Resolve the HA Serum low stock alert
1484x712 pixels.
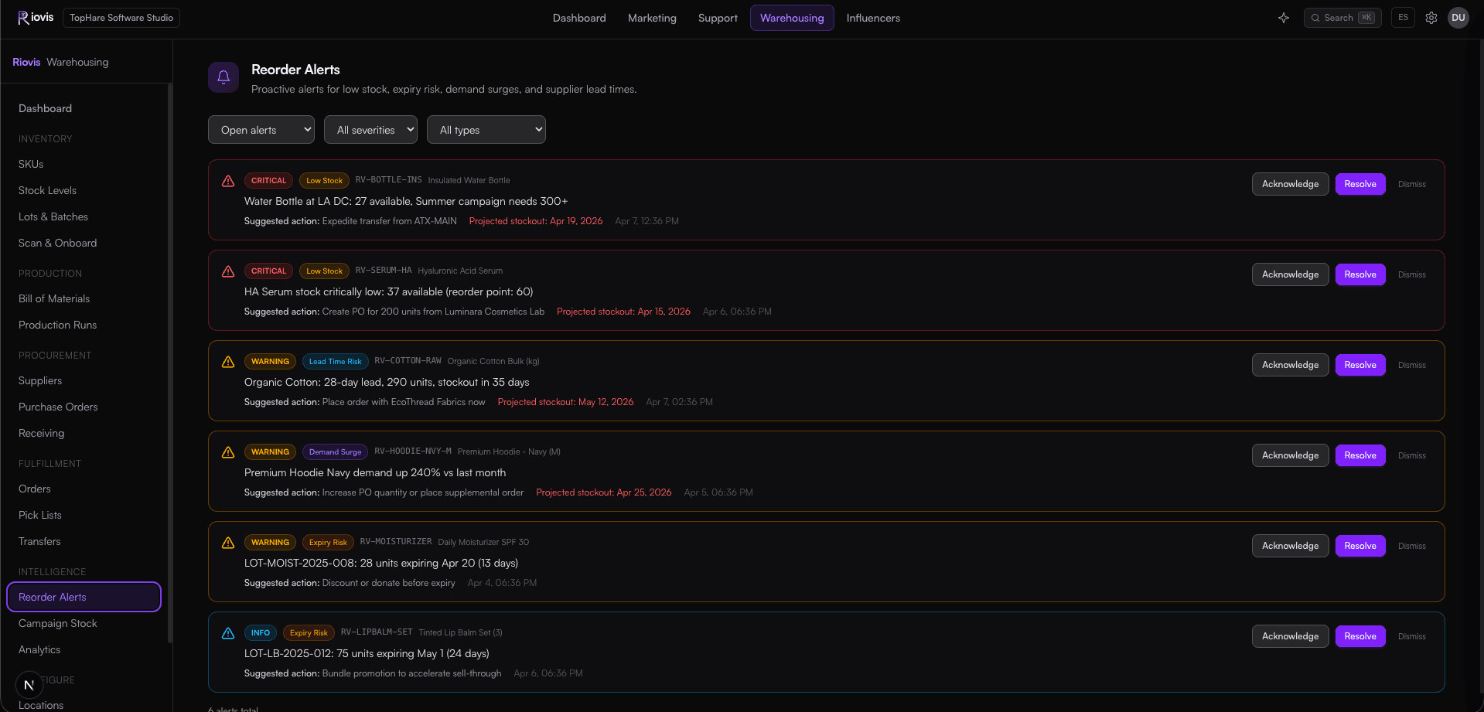tap(1360, 274)
